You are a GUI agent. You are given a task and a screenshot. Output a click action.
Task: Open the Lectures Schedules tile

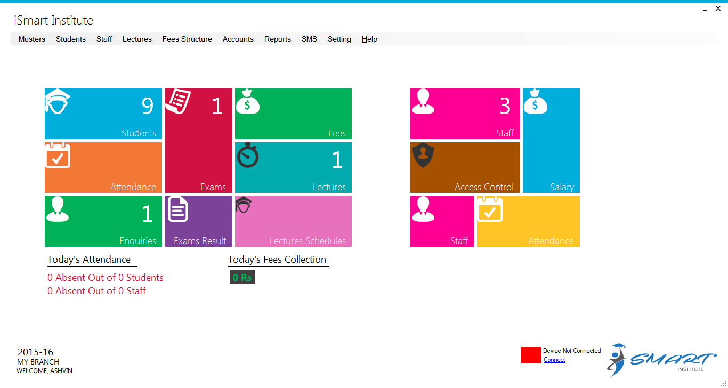293,221
